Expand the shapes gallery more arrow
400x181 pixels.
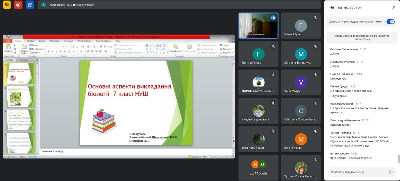pyautogui.click(x=167, y=53)
